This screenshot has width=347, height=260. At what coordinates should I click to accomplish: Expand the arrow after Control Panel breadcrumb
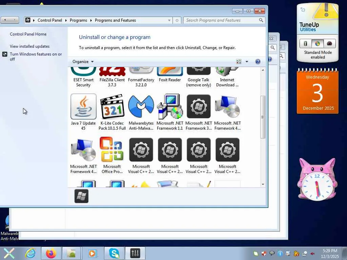click(x=66, y=20)
